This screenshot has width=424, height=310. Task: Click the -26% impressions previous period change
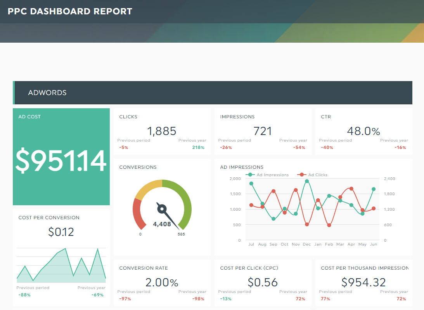click(x=226, y=147)
